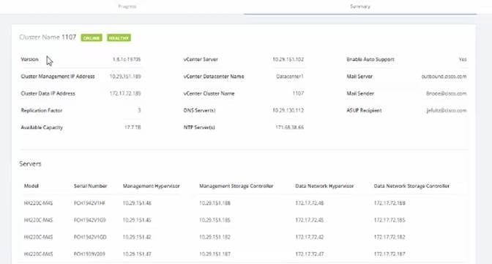Select data hypervisor IP 172.17.72.45
Screen dimensions: 492x264
(310, 220)
